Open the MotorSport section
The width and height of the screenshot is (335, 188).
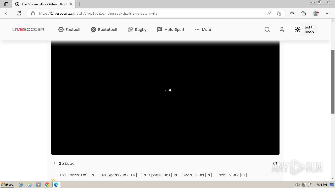pyautogui.click(x=171, y=30)
